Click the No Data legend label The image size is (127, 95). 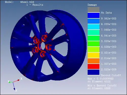106,13
